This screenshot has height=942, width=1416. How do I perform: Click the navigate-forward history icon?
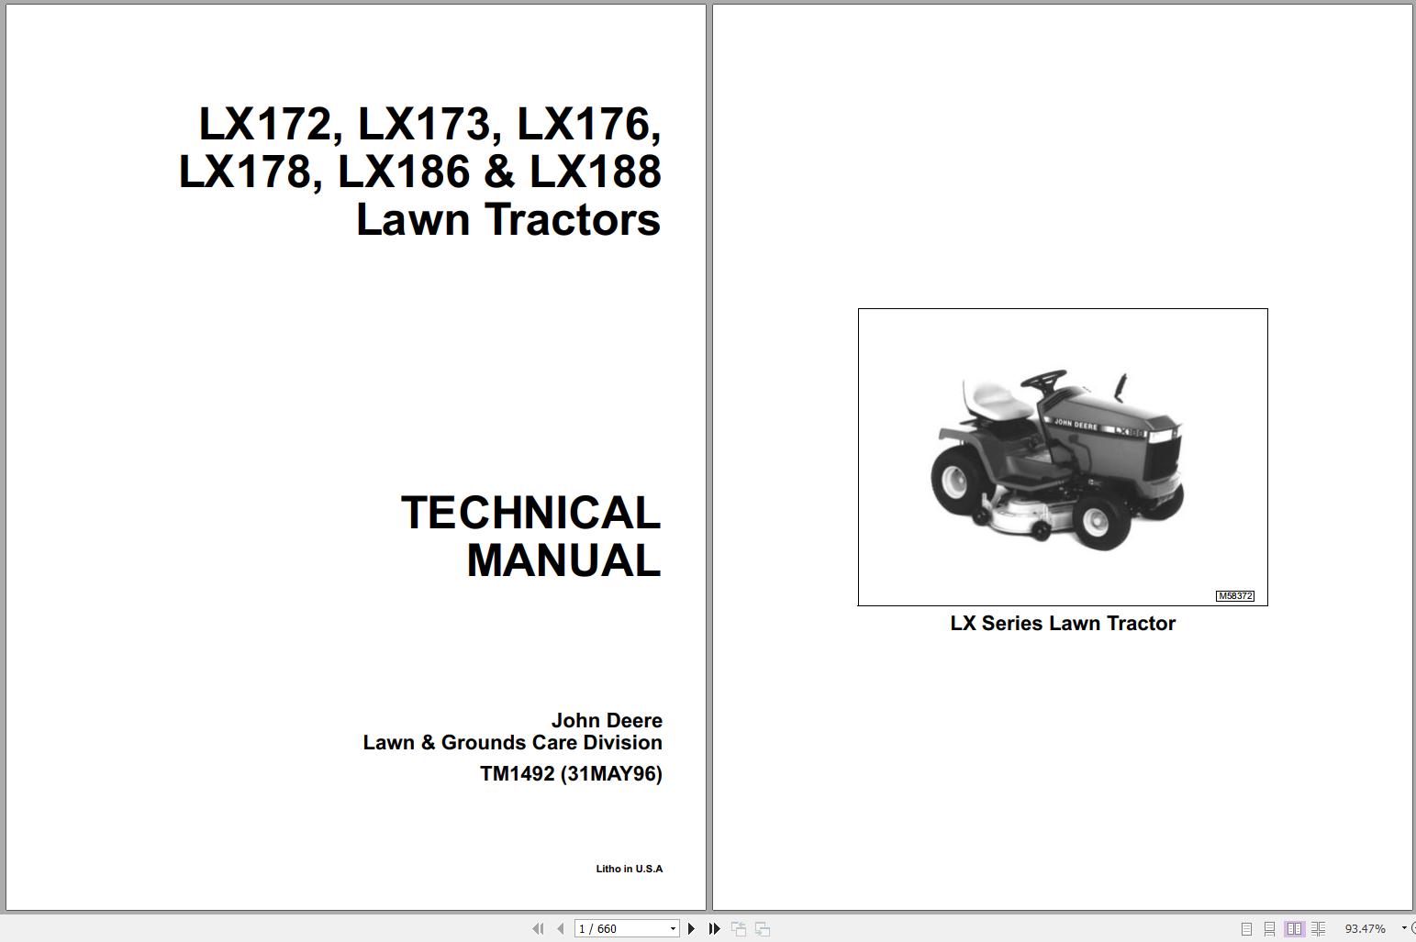pyautogui.click(x=762, y=928)
